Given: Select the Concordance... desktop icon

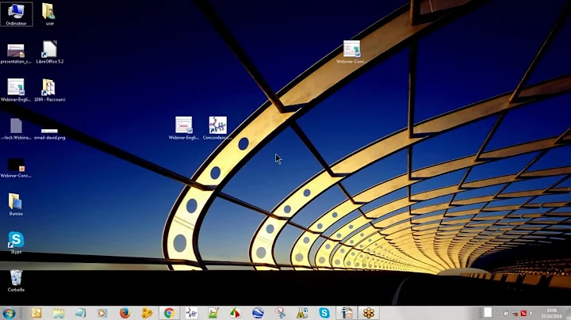Looking at the screenshot, I should click(x=217, y=128).
